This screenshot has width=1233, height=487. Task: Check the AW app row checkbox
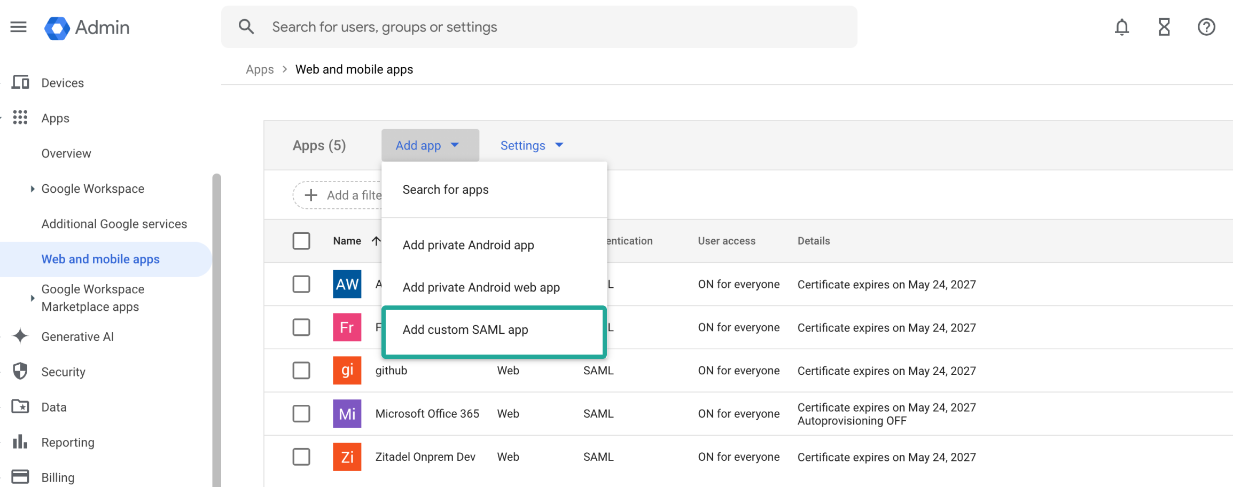(301, 284)
